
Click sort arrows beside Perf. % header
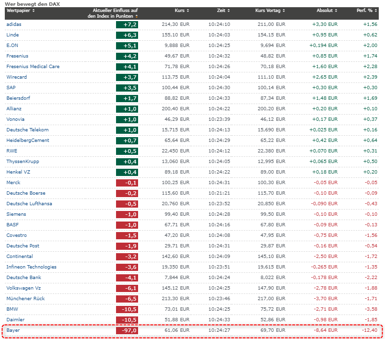tap(375, 11)
